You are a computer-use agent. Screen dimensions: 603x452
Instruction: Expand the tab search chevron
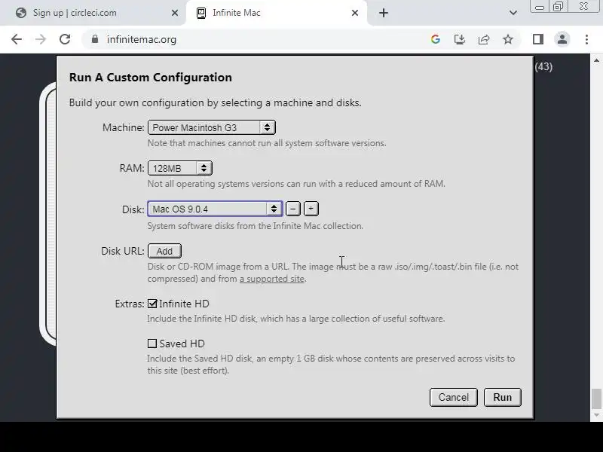coord(513,13)
